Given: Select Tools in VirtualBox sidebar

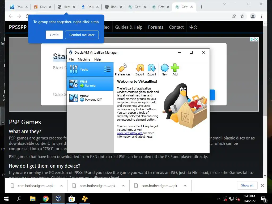Looking at the screenshot, I should [90, 69].
